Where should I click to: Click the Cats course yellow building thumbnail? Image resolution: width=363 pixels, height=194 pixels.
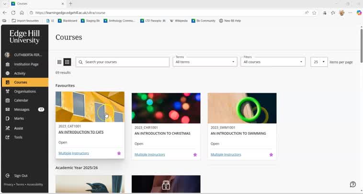pos(90,107)
